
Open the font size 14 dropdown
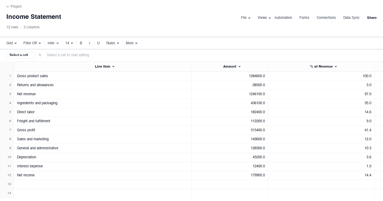point(69,43)
